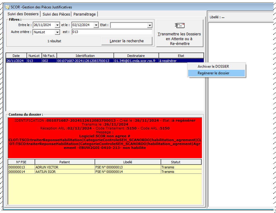Image resolution: width=276 pixels, height=213 pixels.
Task: Click patient name ADRUN VICTOR
Action: click(47, 167)
